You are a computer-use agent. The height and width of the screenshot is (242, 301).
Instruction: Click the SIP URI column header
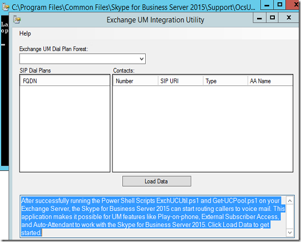click(180, 81)
